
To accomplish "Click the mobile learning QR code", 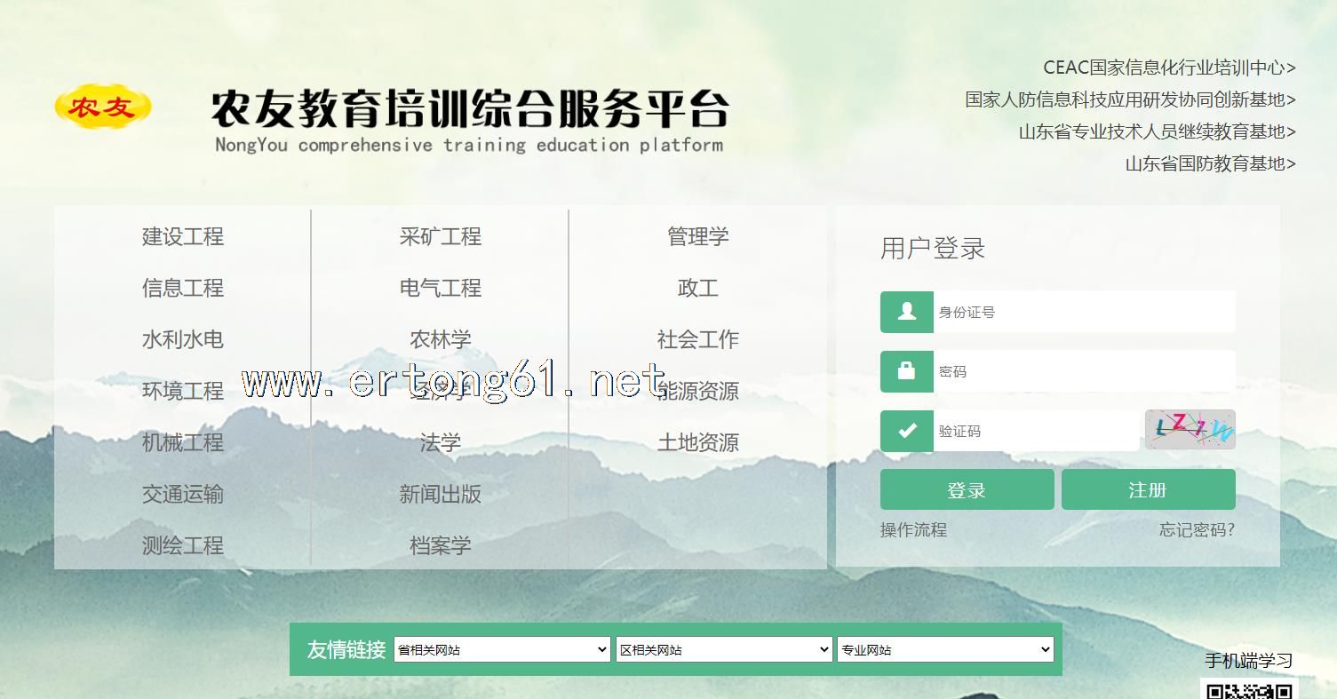I will coord(1248,689).
